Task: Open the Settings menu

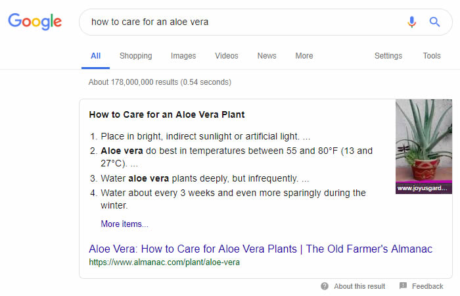Action: [388, 56]
